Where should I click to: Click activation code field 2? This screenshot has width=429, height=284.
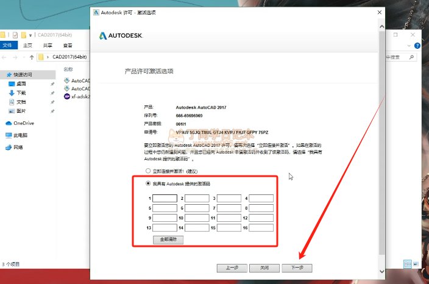point(197,198)
